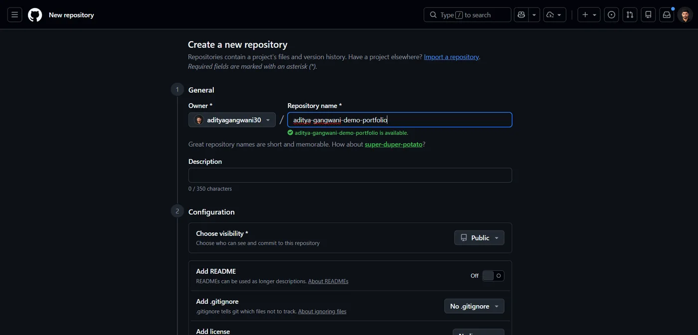Open the About ignoring files link
Viewport: 698px width, 335px height.
pyautogui.click(x=322, y=312)
